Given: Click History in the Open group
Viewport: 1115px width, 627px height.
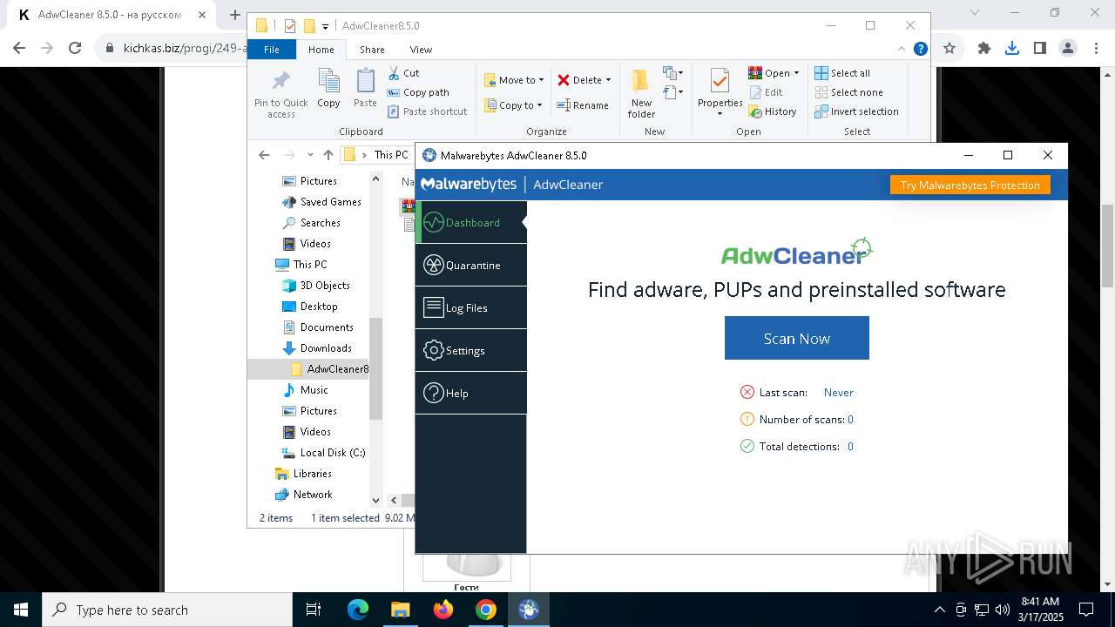Looking at the screenshot, I should tap(773, 111).
